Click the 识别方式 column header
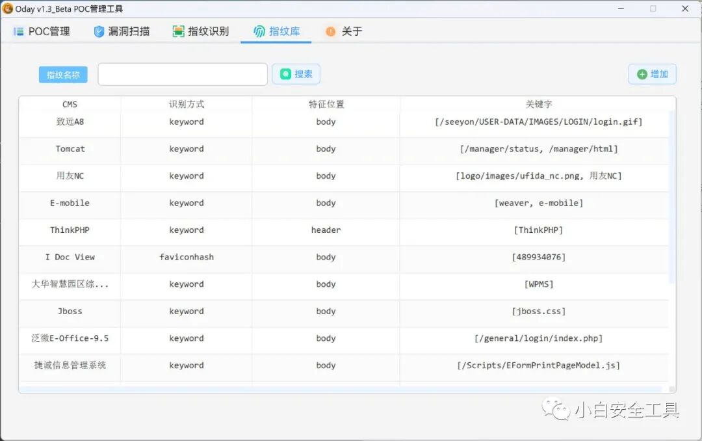The height and width of the screenshot is (441, 702). click(187, 105)
